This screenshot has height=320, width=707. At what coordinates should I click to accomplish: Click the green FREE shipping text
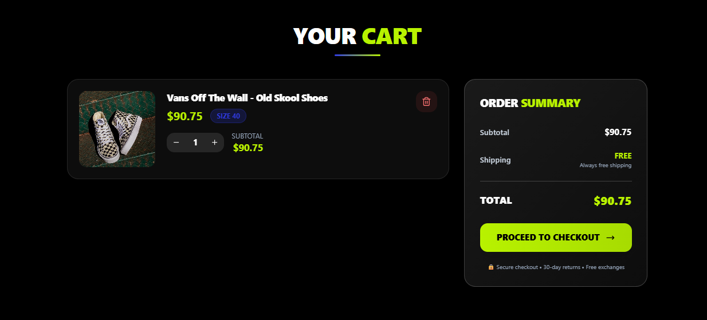[x=623, y=156]
